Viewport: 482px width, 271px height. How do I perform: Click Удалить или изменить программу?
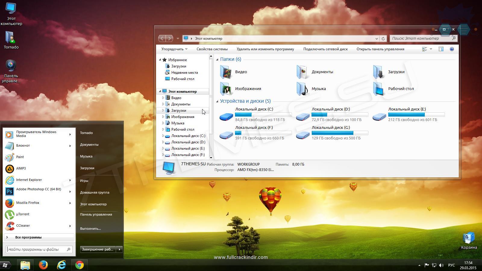(265, 49)
